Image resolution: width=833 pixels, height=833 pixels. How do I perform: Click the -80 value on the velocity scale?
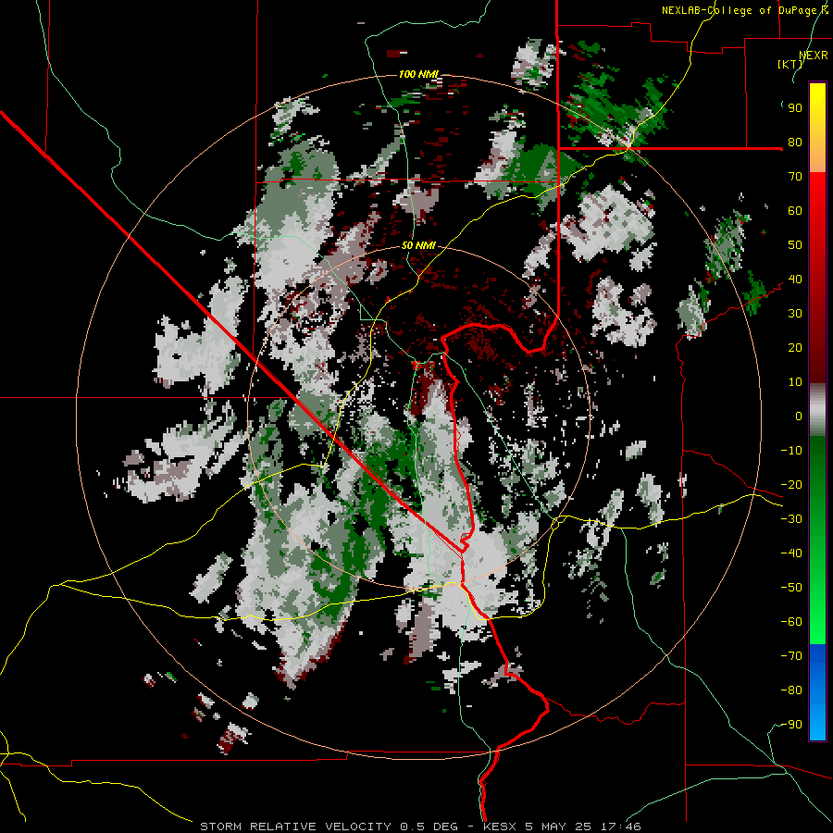coord(791,690)
